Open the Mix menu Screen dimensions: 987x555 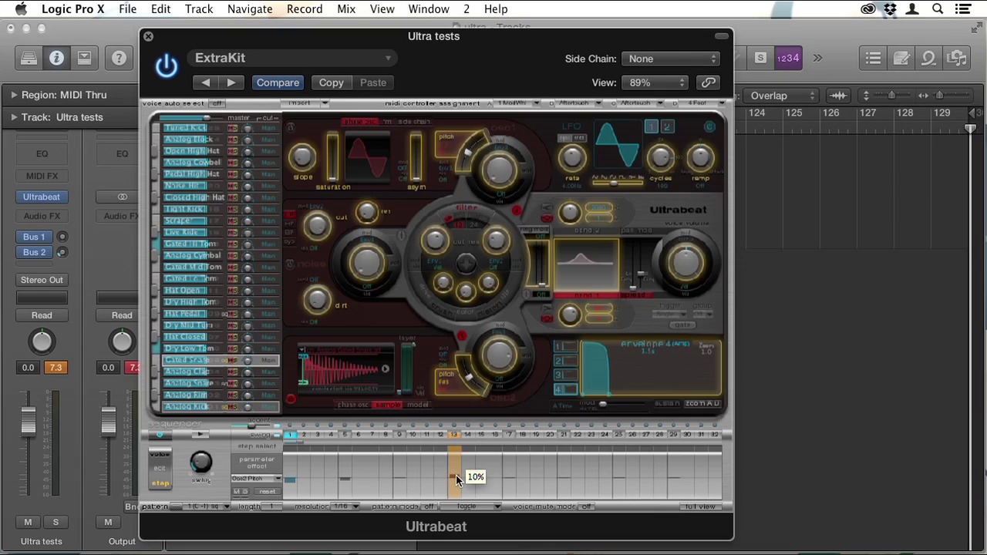click(346, 9)
